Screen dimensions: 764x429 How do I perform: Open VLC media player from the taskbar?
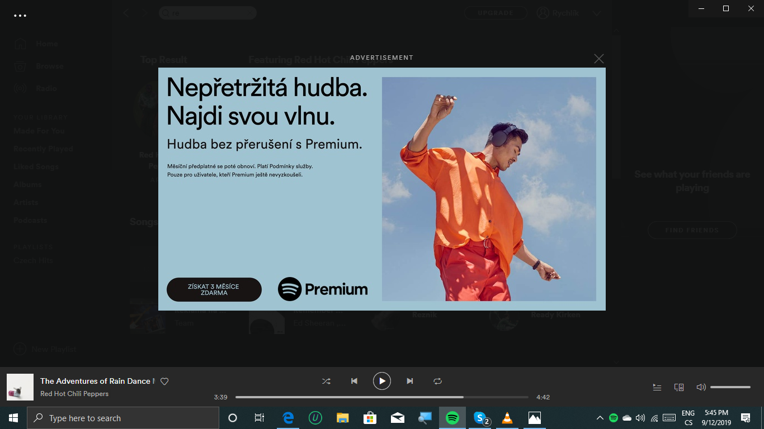[x=507, y=418]
